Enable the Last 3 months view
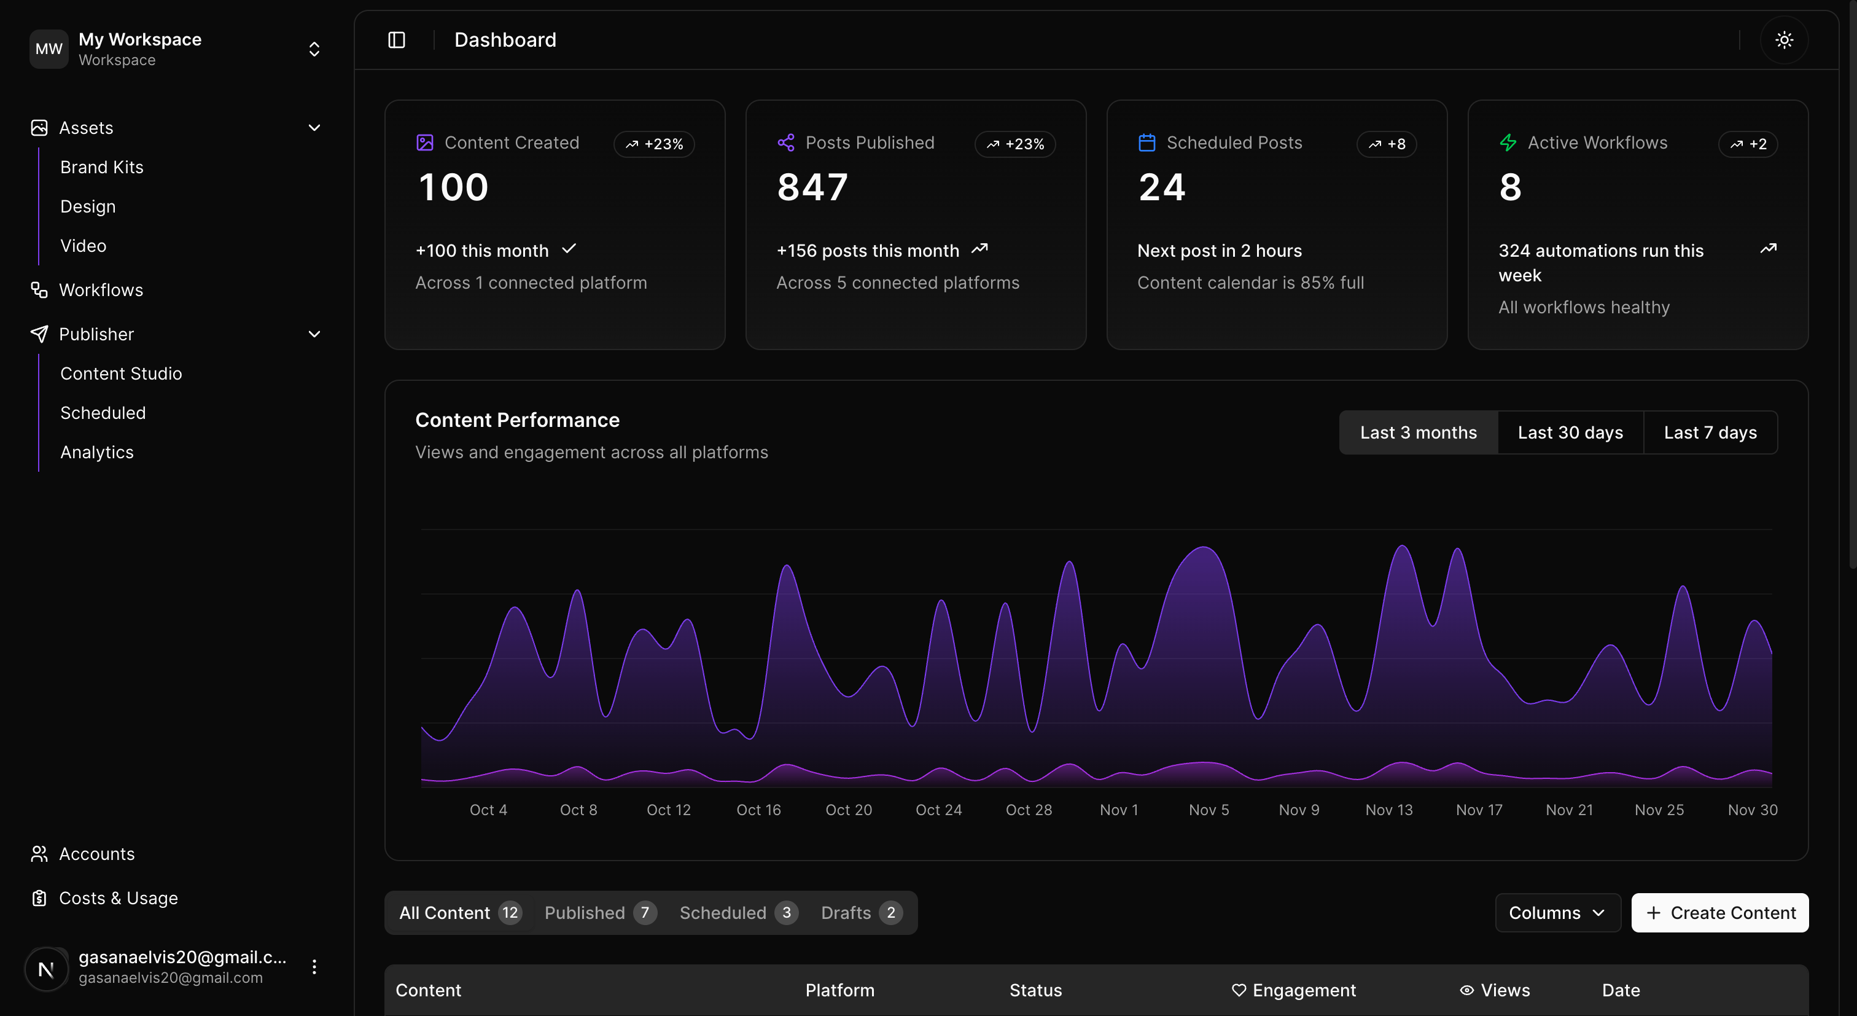This screenshot has height=1016, width=1857. 1418,432
